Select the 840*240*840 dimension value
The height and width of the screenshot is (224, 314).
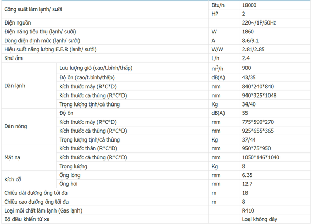[256, 86]
